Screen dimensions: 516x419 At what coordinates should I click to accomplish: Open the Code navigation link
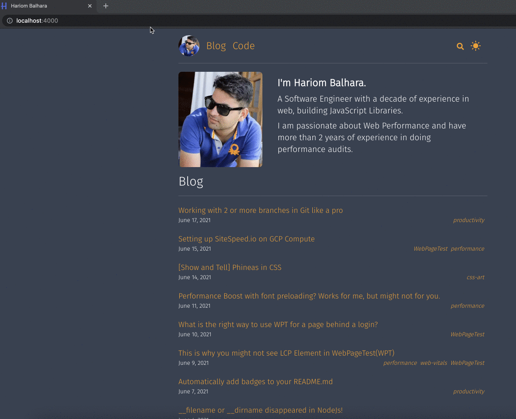tap(244, 46)
